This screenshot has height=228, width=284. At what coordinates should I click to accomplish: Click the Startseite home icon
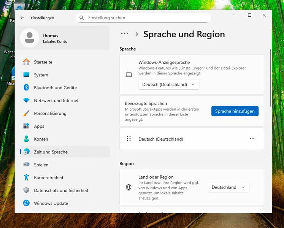point(26,62)
